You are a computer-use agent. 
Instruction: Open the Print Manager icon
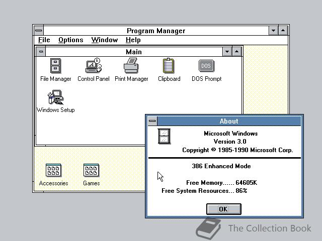tap(131, 66)
